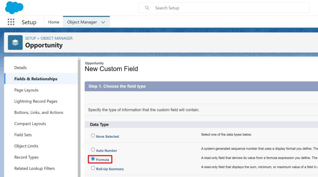Navigate to Lightning Record Pages
This screenshot has width=318, height=177.
pos(36,101)
